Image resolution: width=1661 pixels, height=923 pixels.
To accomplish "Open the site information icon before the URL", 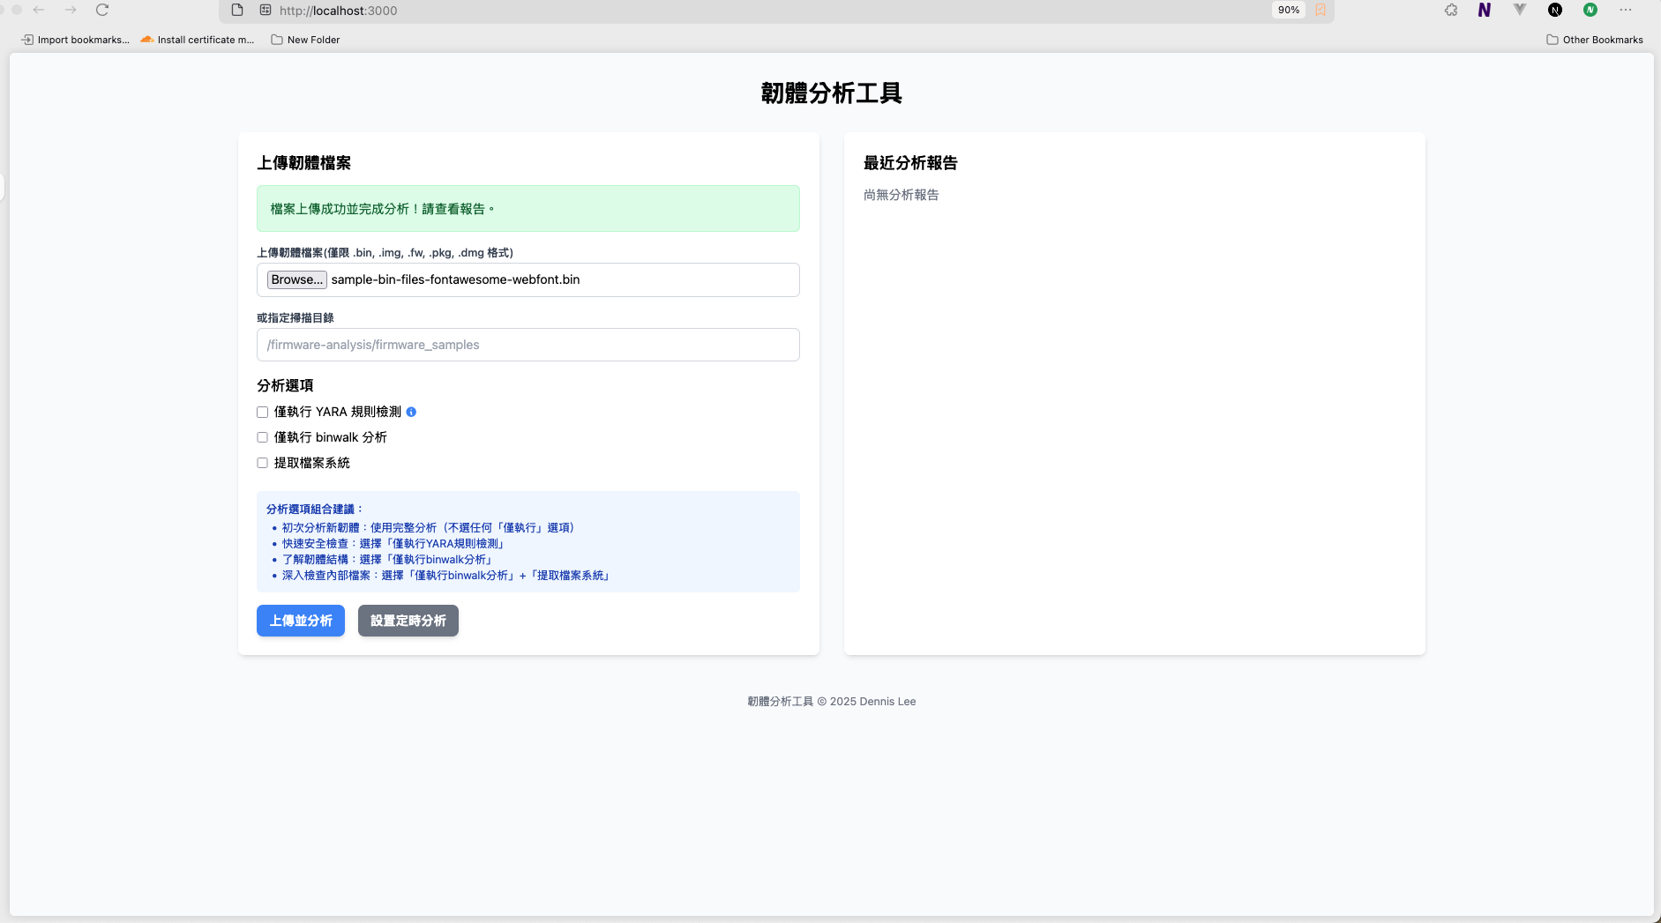I will pyautogui.click(x=265, y=10).
